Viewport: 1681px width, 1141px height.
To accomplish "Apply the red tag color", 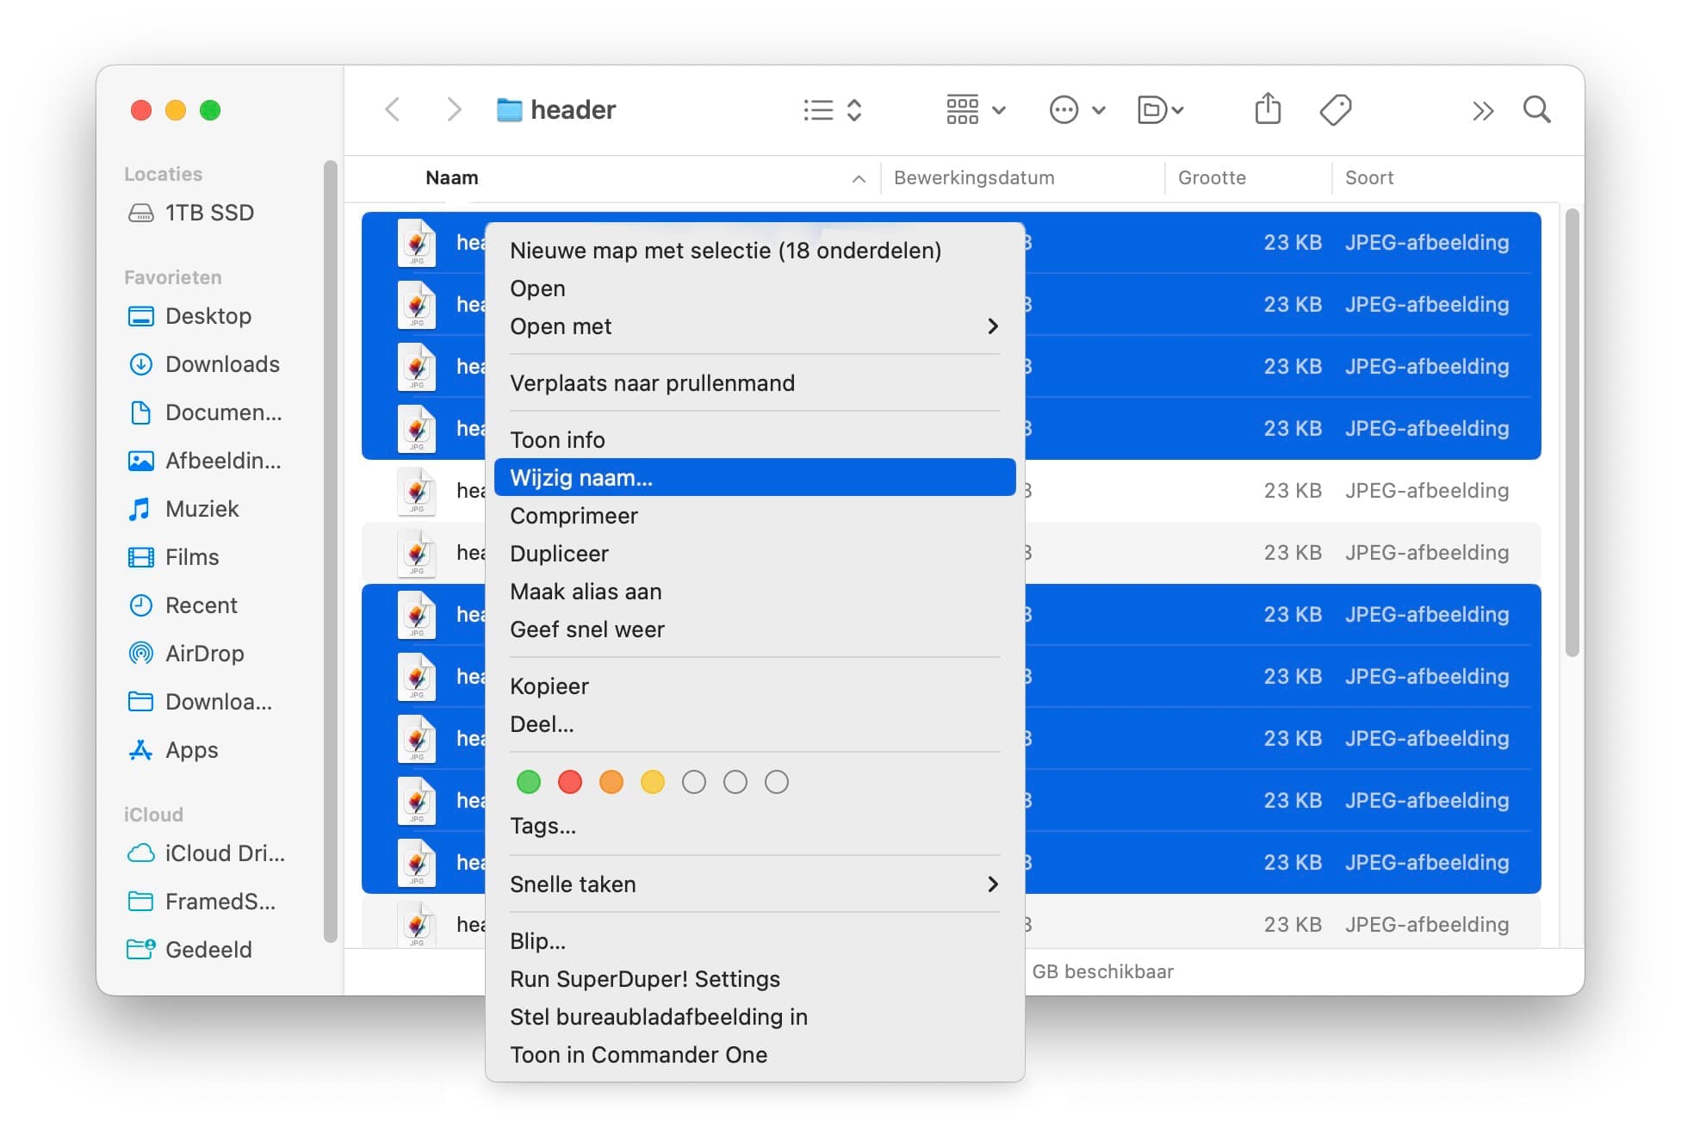I will (x=570, y=782).
